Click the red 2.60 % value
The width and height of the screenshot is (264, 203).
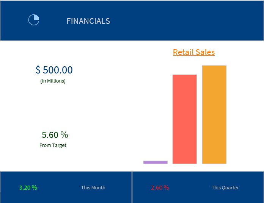coord(160,187)
